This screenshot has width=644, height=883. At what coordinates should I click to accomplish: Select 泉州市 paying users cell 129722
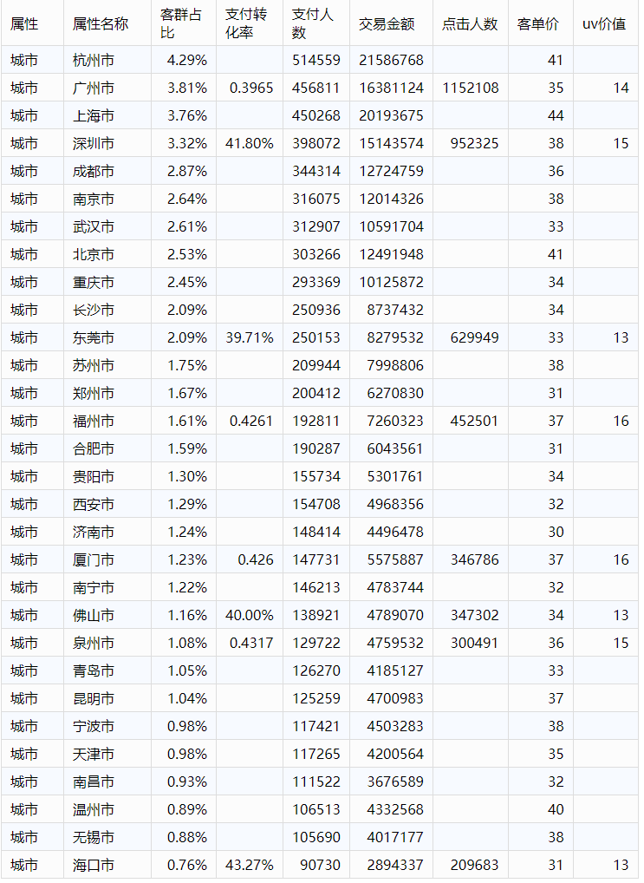coord(316,644)
